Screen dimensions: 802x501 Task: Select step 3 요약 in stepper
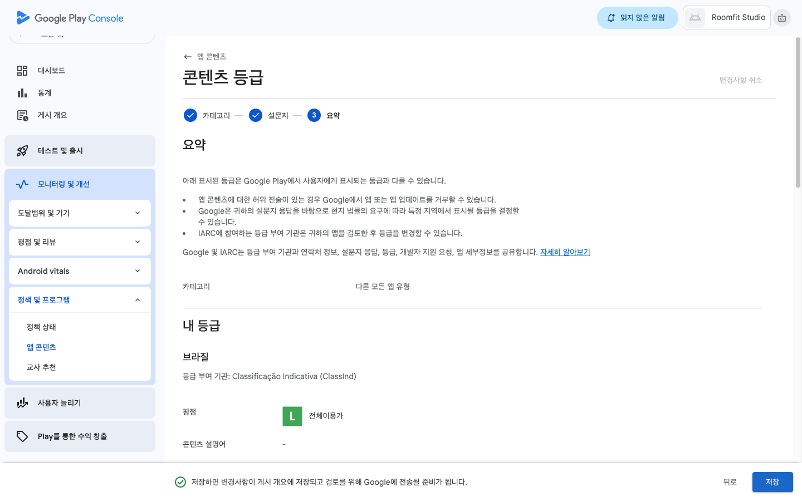(x=314, y=115)
